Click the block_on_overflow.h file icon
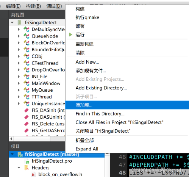Viewport: 189px width, 177px height. click(33, 174)
